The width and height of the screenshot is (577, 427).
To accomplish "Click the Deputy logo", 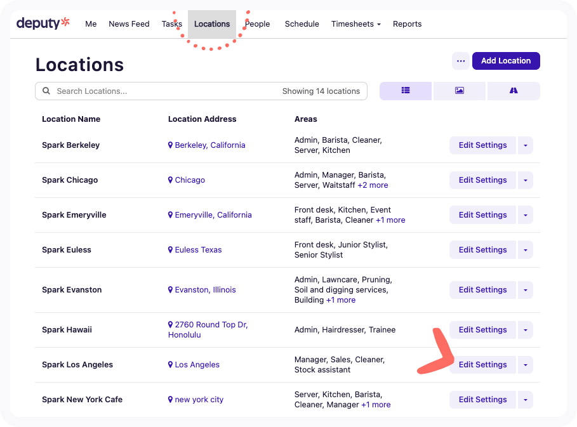I will tap(43, 23).
